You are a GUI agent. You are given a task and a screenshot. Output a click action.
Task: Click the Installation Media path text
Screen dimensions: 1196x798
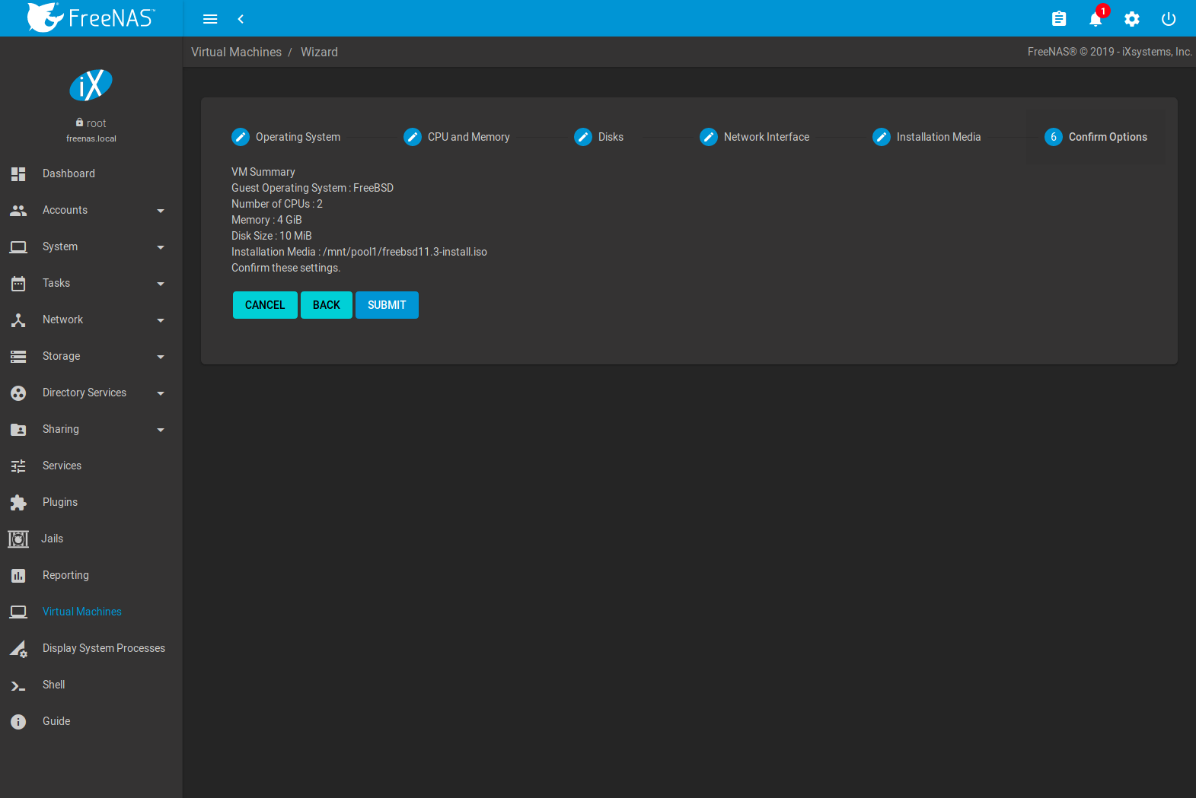(x=359, y=252)
